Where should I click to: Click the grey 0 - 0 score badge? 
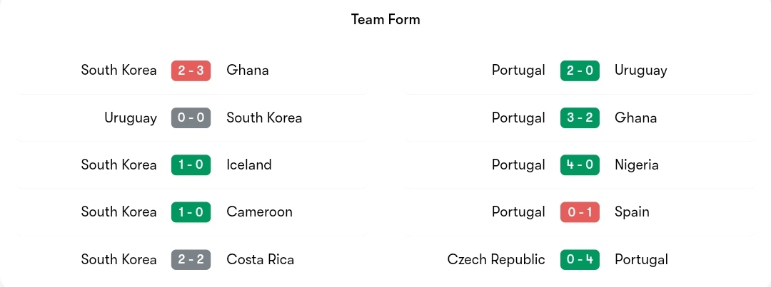click(x=191, y=118)
